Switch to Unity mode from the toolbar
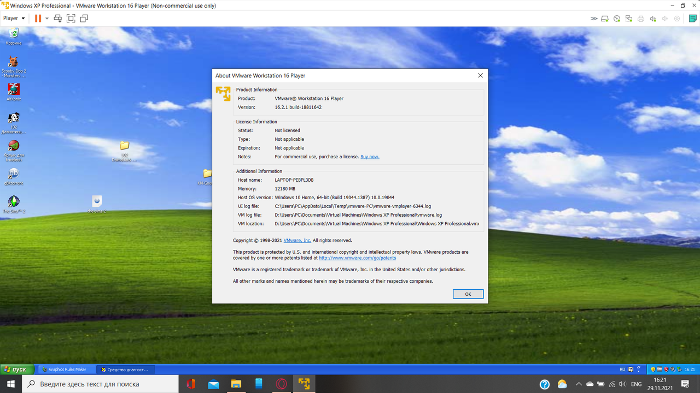Viewport: 700px width, 393px height. [x=84, y=19]
